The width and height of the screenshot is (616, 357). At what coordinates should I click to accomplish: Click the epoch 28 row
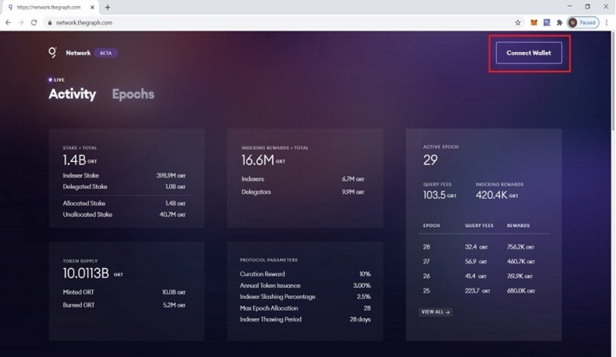483,247
